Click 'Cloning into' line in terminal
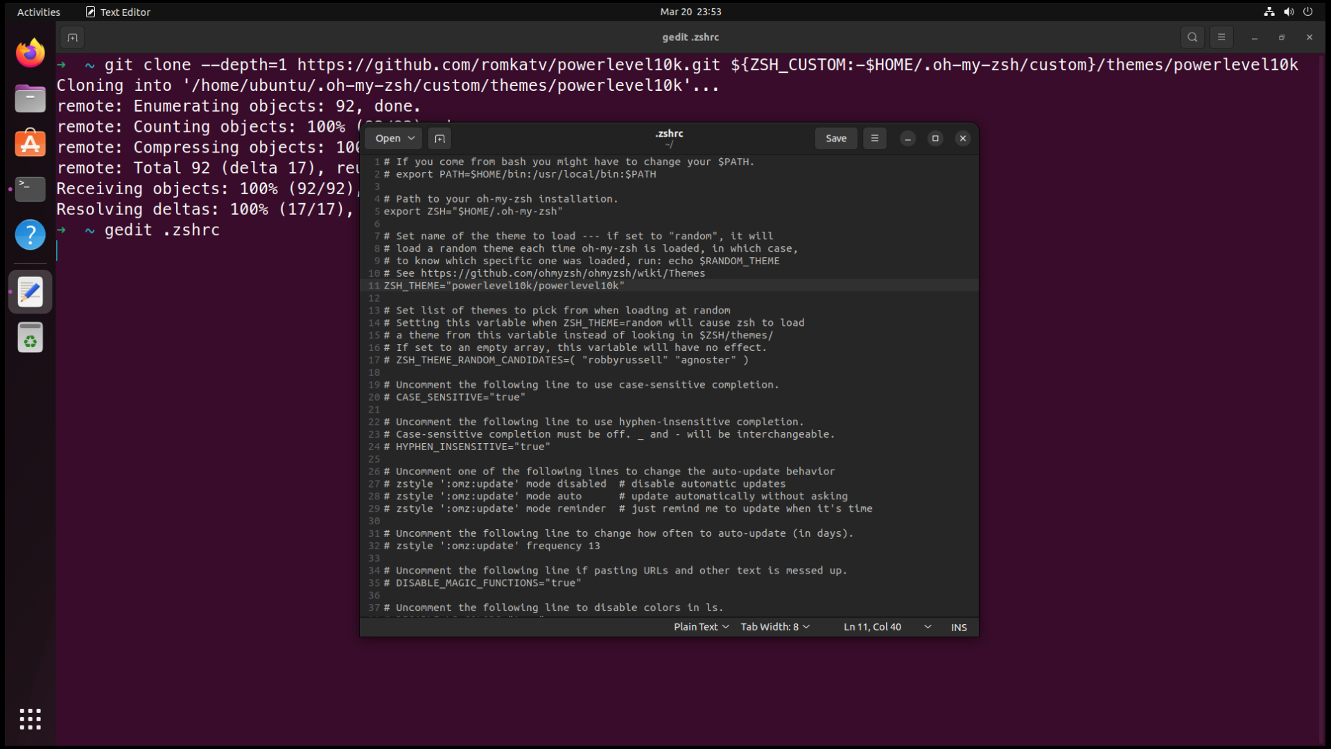This screenshot has height=749, width=1331. click(x=388, y=86)
